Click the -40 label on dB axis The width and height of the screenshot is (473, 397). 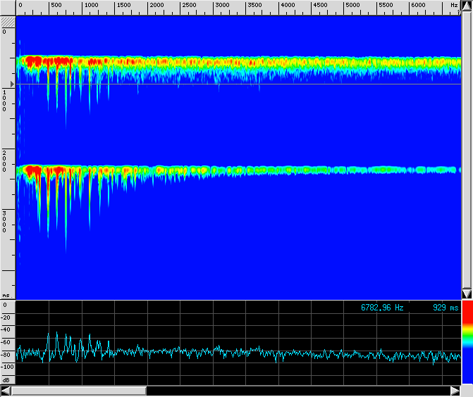coord(6,329)
